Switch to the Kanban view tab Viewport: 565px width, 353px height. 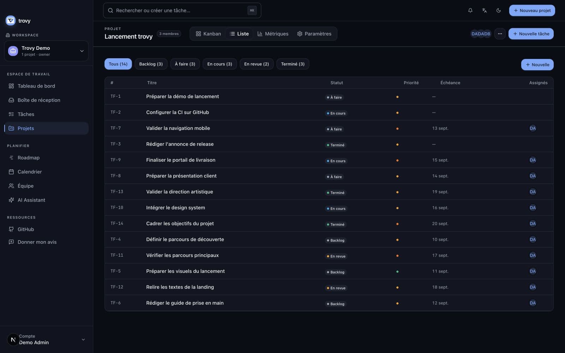pyautogui.click(x=208, y=34)
